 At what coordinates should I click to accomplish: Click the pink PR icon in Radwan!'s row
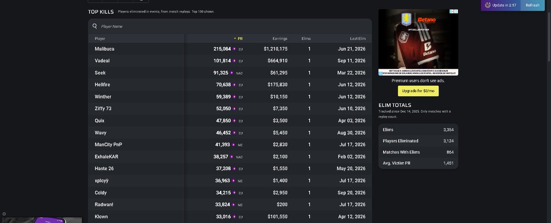[234, 205]
